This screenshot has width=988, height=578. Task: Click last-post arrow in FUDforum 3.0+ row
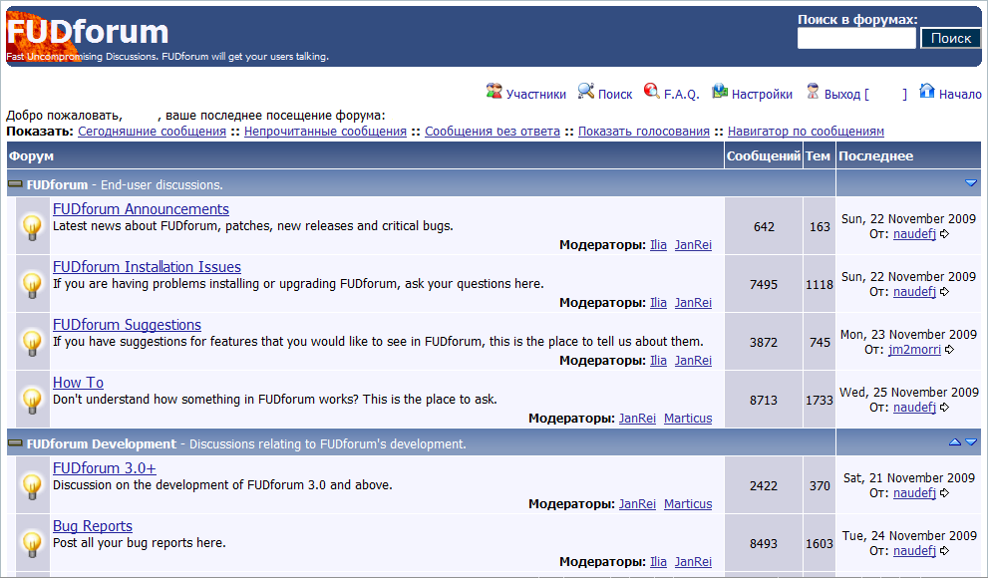coord(944,493)
